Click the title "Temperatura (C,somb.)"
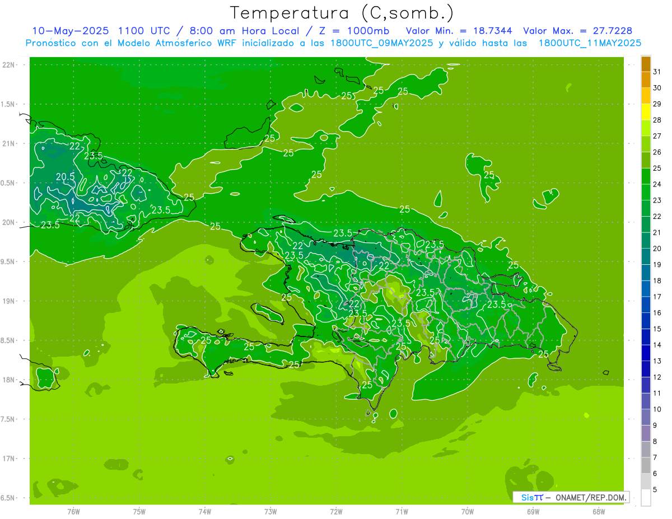Viewport: 672px width, 519px height. click(342, 12)
